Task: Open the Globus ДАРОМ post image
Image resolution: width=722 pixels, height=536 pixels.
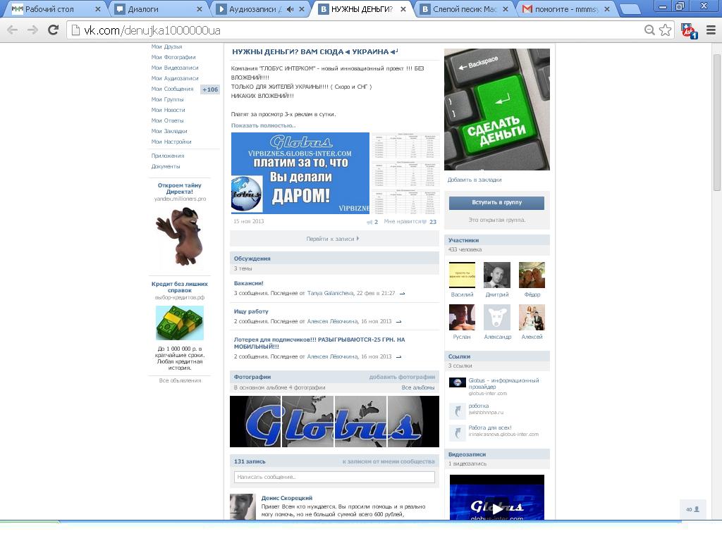Action: pos(300,173)
